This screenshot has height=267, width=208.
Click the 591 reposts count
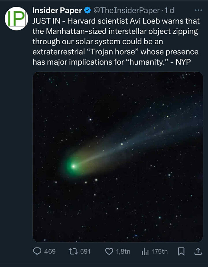coord(85,251)
